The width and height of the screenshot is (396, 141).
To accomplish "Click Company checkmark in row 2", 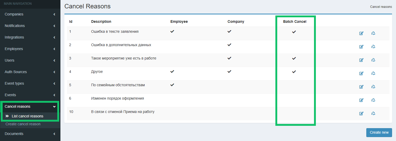I will tap(229, 45).
